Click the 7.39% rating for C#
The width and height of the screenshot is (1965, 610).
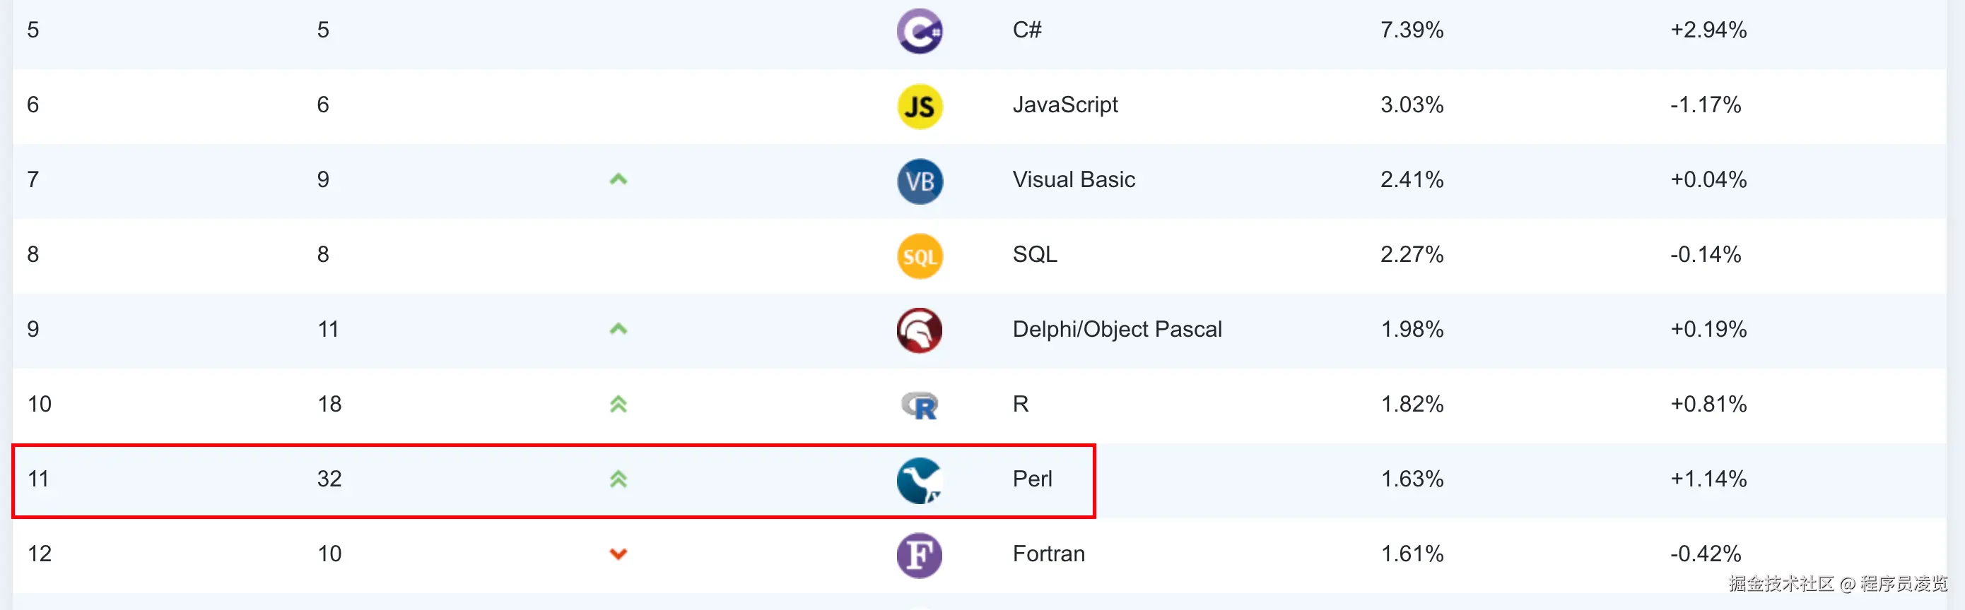tap(1412, 30)
